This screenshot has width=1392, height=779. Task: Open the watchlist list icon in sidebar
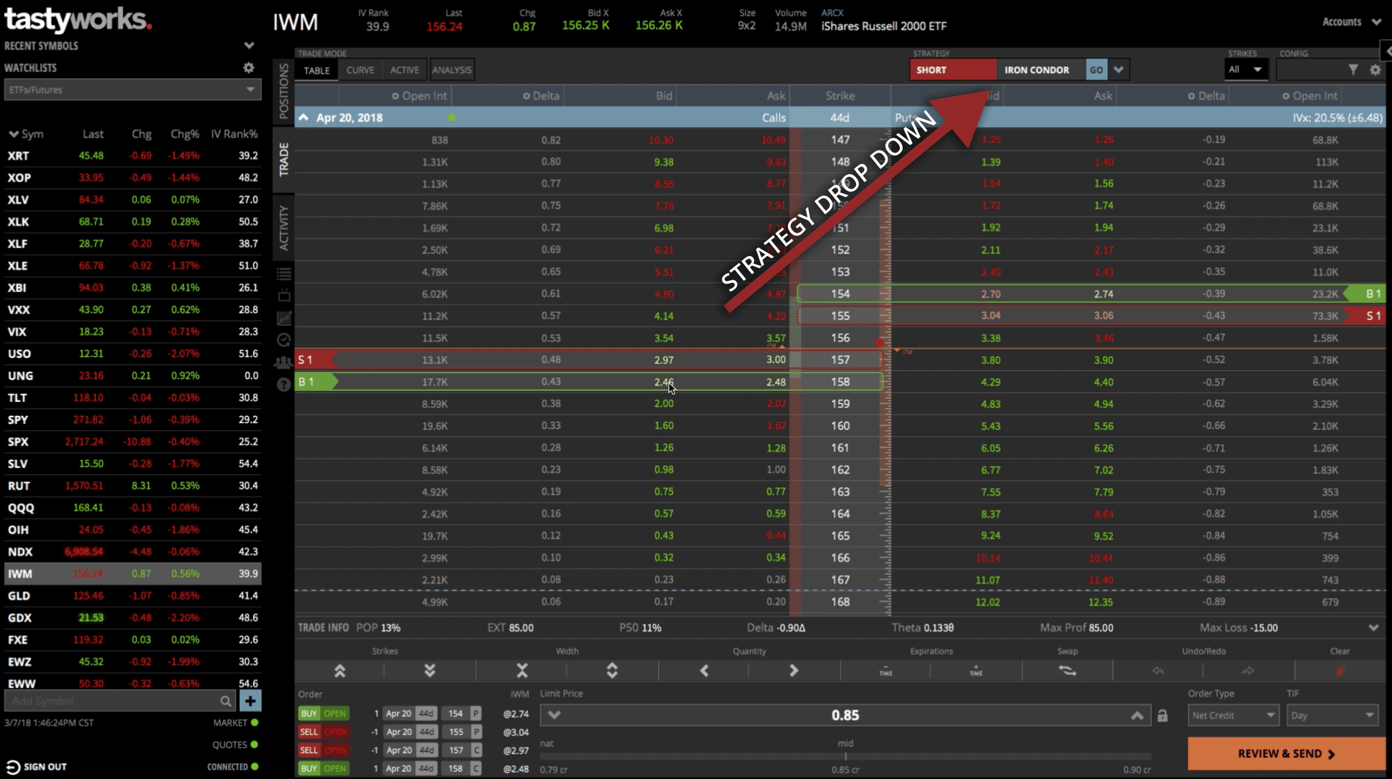[284, 274]
